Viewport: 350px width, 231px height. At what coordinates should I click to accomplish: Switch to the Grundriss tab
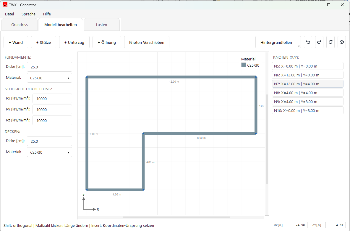pyautogui.click(x=19, y=25)
